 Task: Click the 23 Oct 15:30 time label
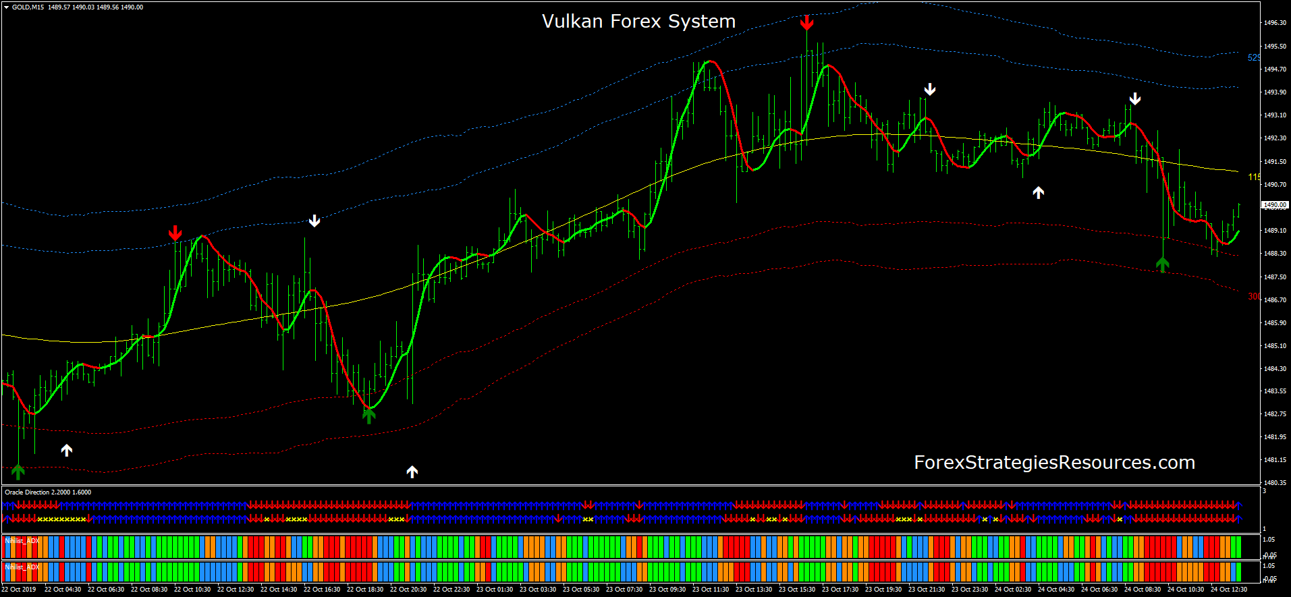797,590
